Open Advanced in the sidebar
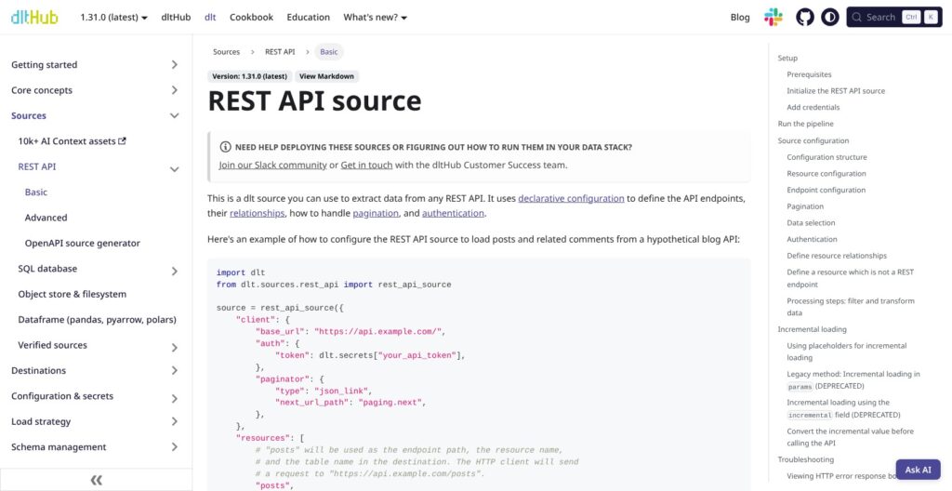 pyautogui.click(x=46, y=218)
